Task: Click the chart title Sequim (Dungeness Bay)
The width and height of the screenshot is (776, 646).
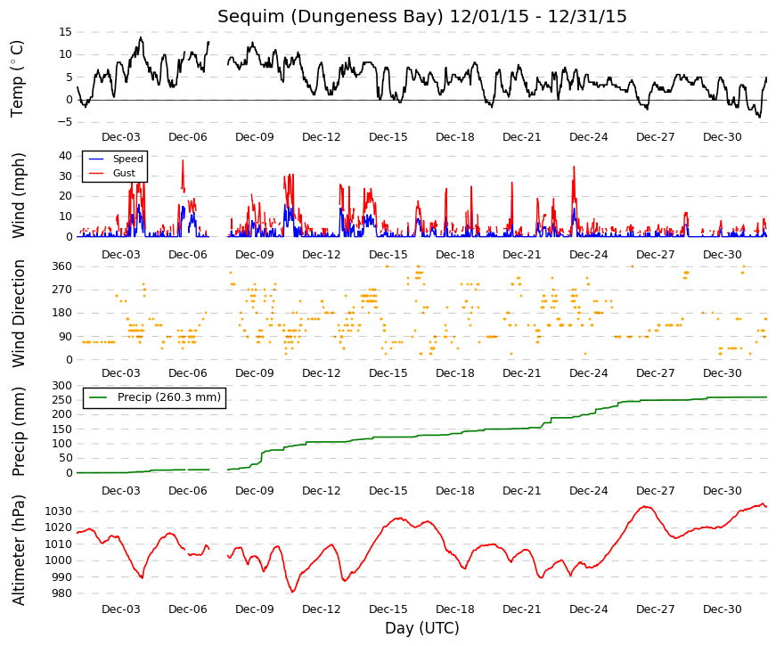Action: click(331, 16)
